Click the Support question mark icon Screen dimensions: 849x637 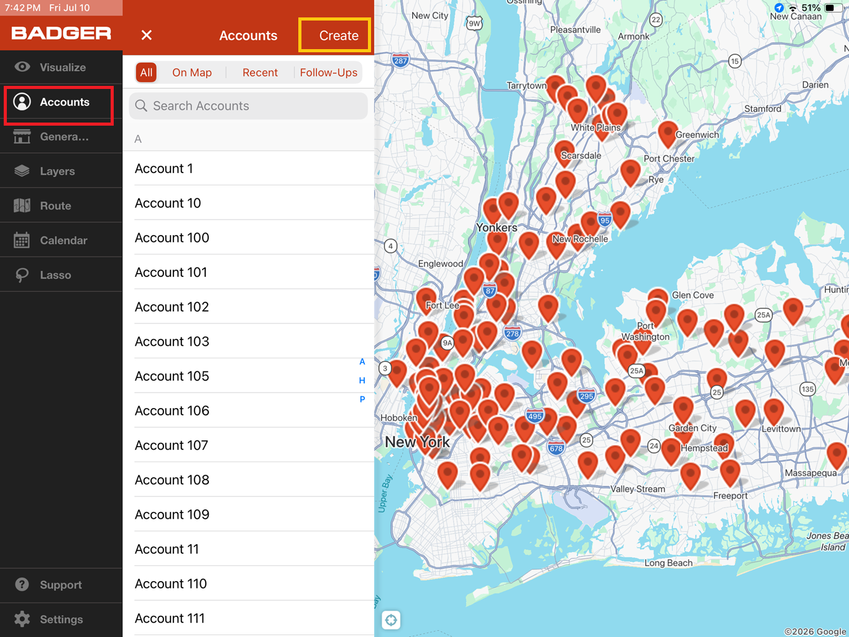pyautogui.click(x=22, y=585)
